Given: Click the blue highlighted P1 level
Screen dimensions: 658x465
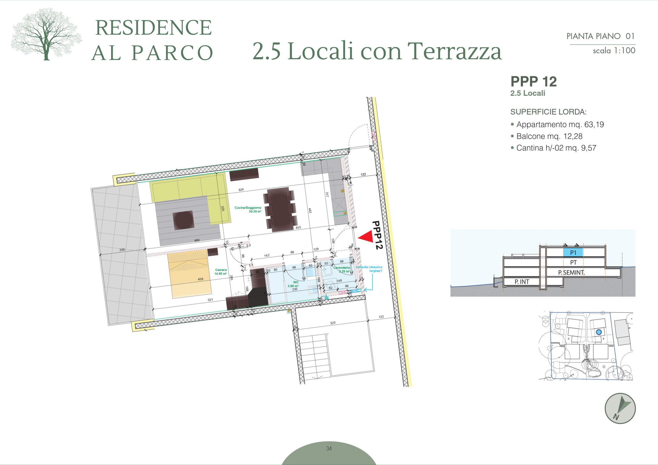Looking at the screenshot, I should 573,253.
